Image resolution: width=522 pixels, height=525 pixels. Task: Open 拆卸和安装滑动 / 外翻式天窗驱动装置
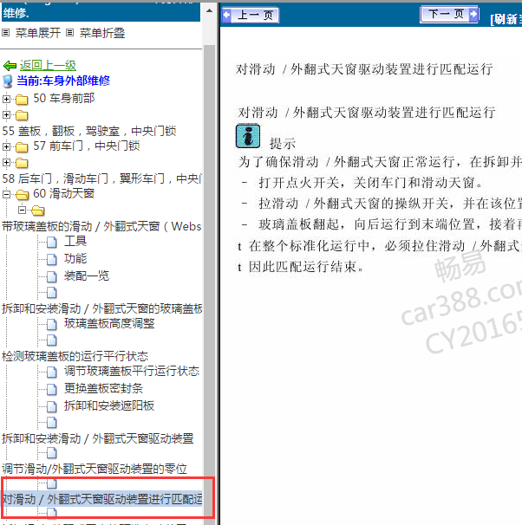[x=98, y=438]
